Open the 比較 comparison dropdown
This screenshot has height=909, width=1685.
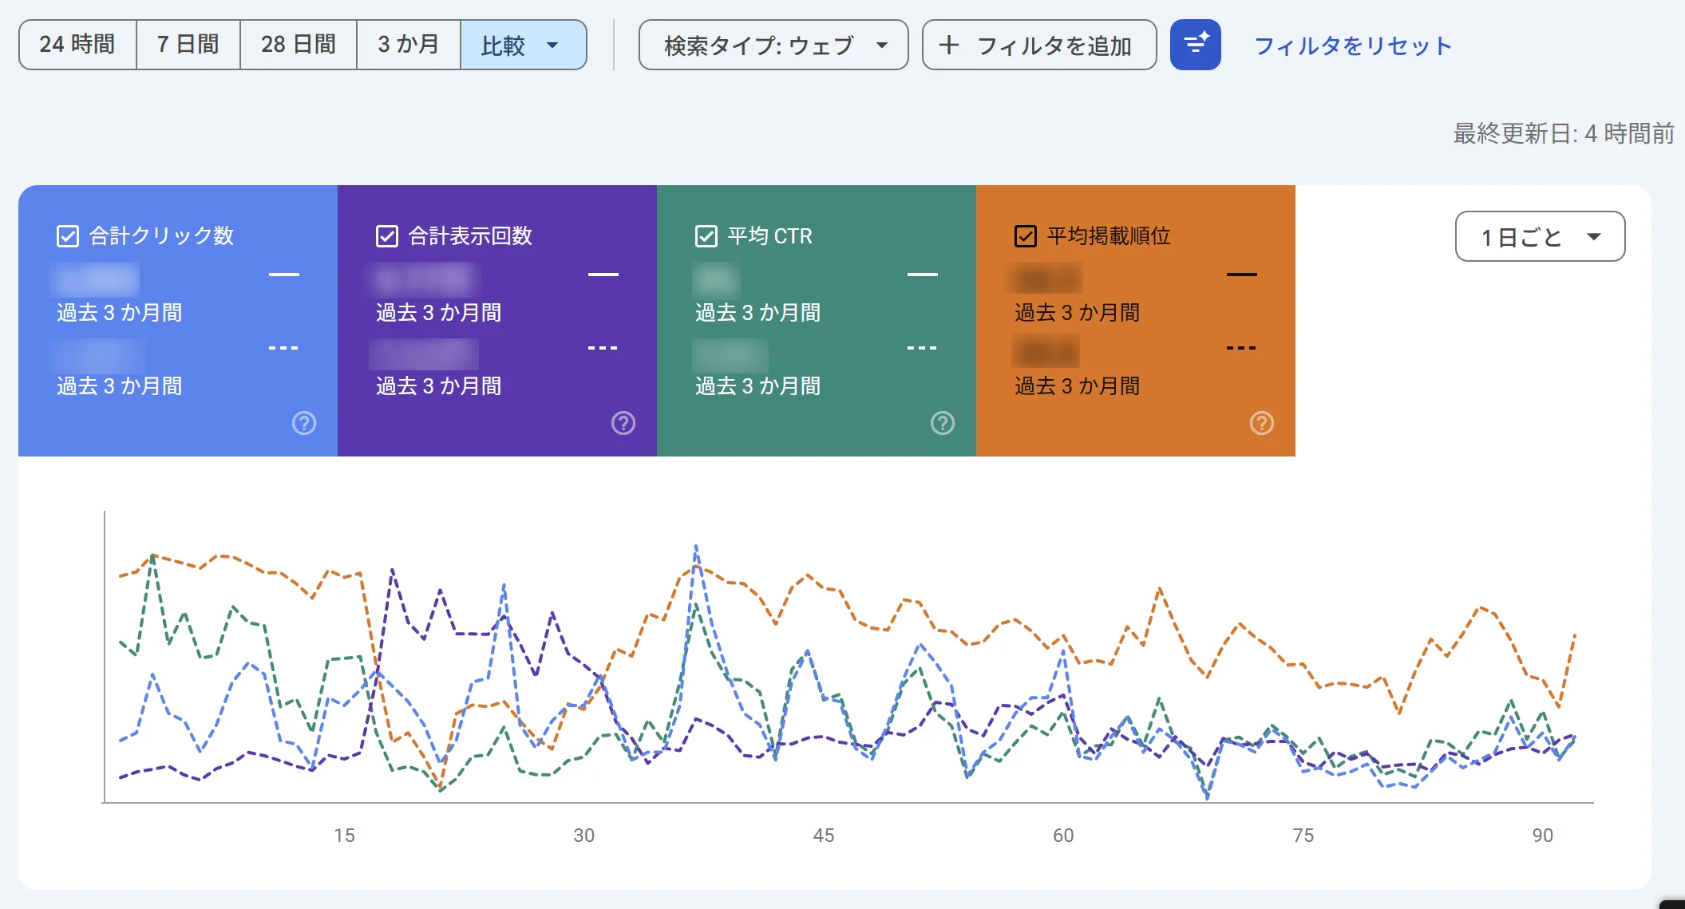523,45
